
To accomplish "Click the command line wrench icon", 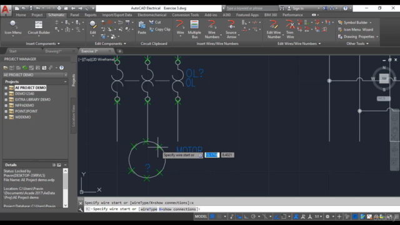I will point(81,210).
